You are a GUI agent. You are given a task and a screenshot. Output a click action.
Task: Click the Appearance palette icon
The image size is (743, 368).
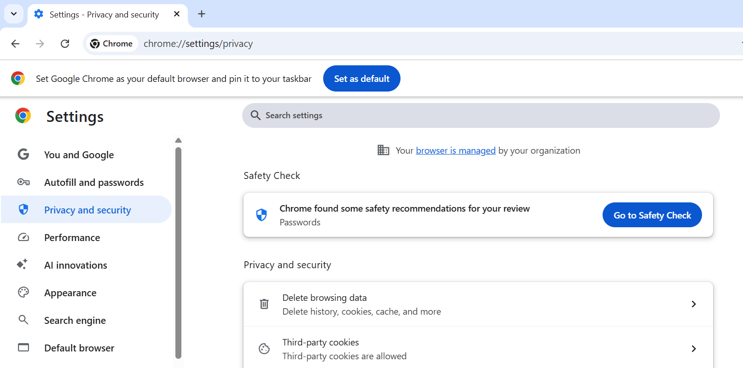click(23, 292)
